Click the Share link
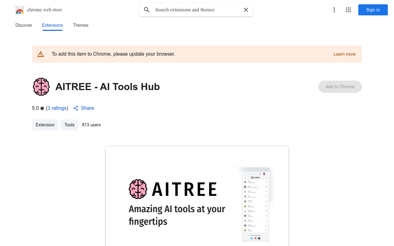The image size is (394, 246). [87, 108]
